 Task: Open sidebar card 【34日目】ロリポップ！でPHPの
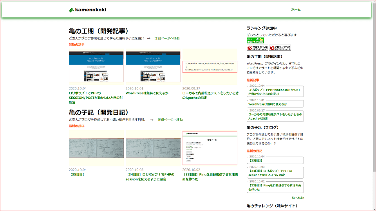pyautogui.click(x=275, y=173)
